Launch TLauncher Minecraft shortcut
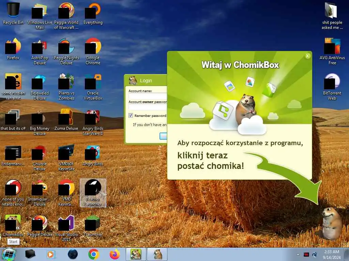Image resolution: width=349 pixels, height=261 pixels. 93,225
